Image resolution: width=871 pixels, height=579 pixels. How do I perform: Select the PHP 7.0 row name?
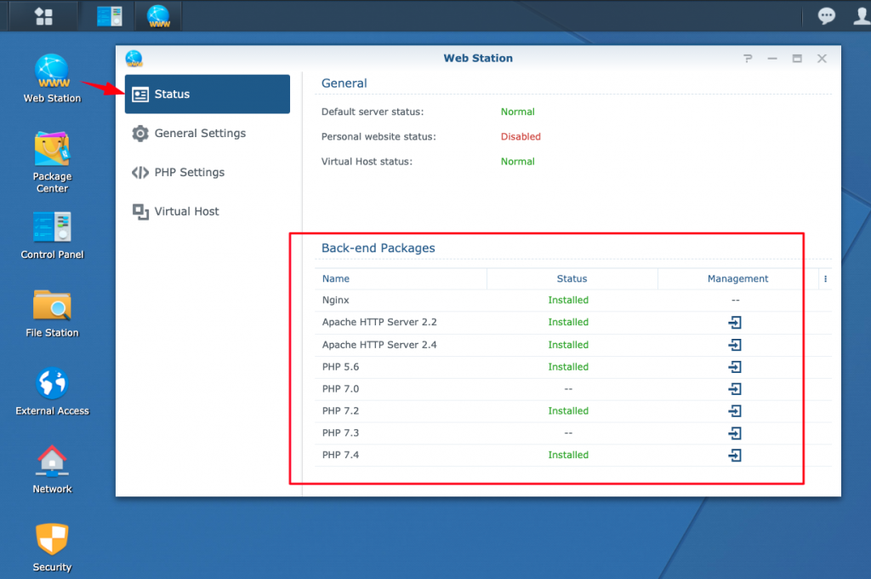pos(340,389)
